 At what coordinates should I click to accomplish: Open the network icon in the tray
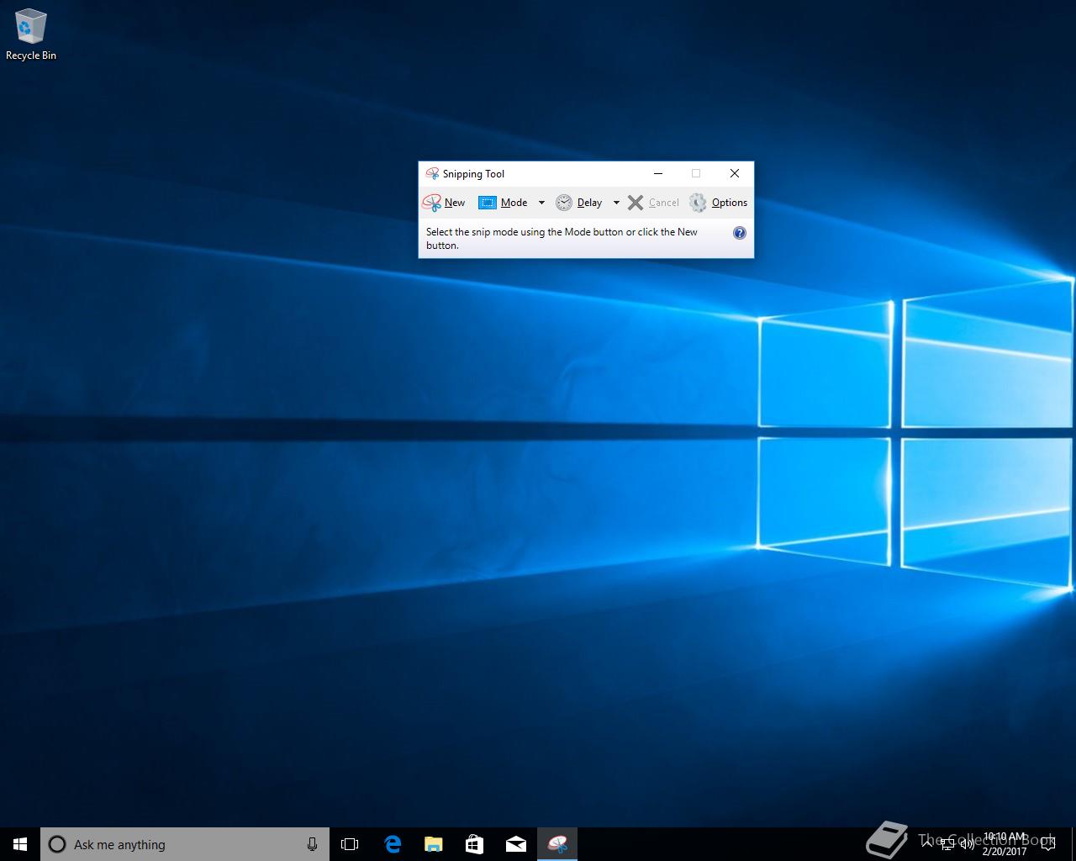(947, 844)
